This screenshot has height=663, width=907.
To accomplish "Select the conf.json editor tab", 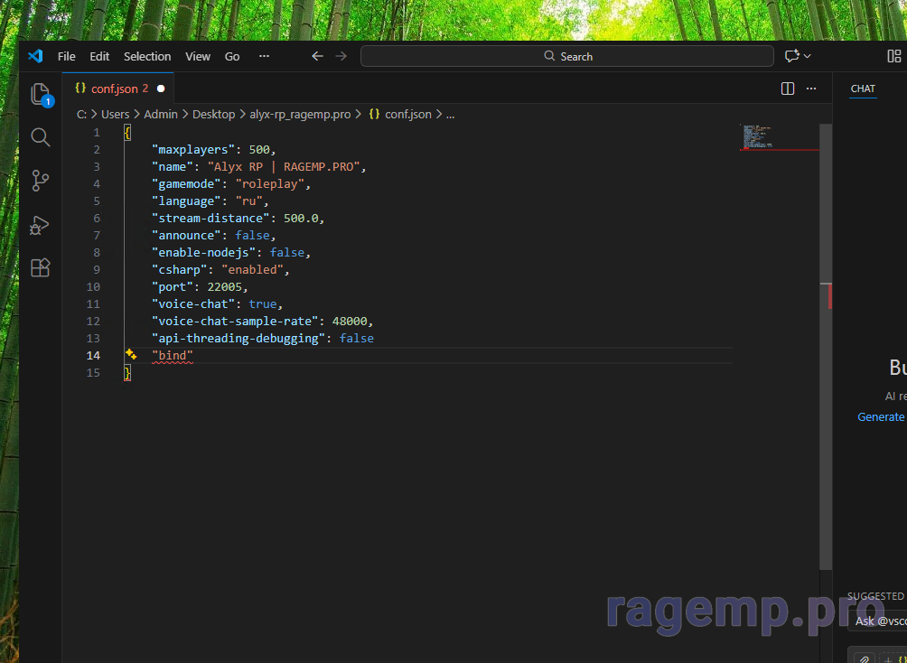I will click(114, 89).
